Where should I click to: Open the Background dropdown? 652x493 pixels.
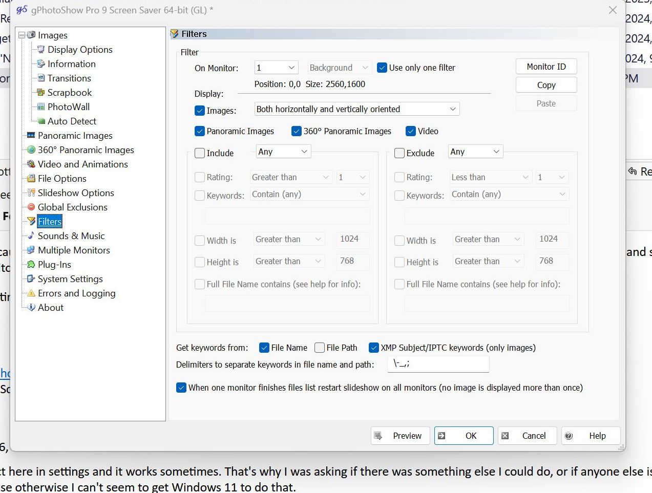coord(339,68)
